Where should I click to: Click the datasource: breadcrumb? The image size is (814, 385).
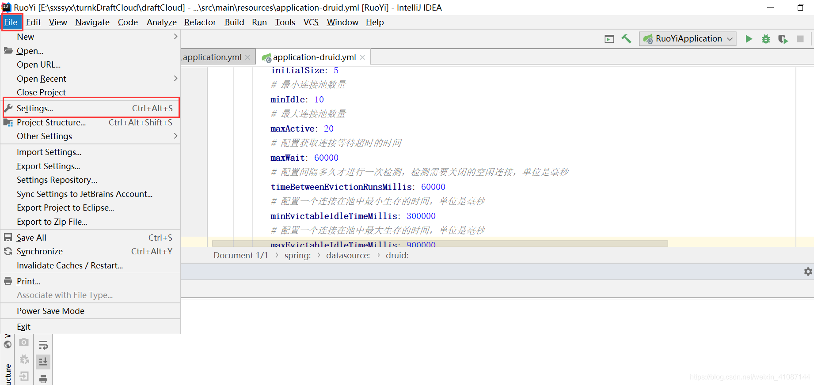pos(348,255)
